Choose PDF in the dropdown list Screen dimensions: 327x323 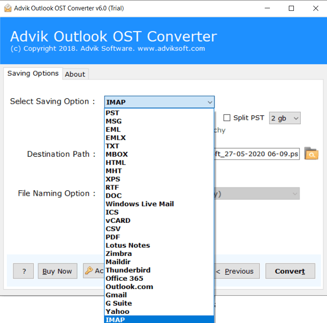click(x=159, y=237)
